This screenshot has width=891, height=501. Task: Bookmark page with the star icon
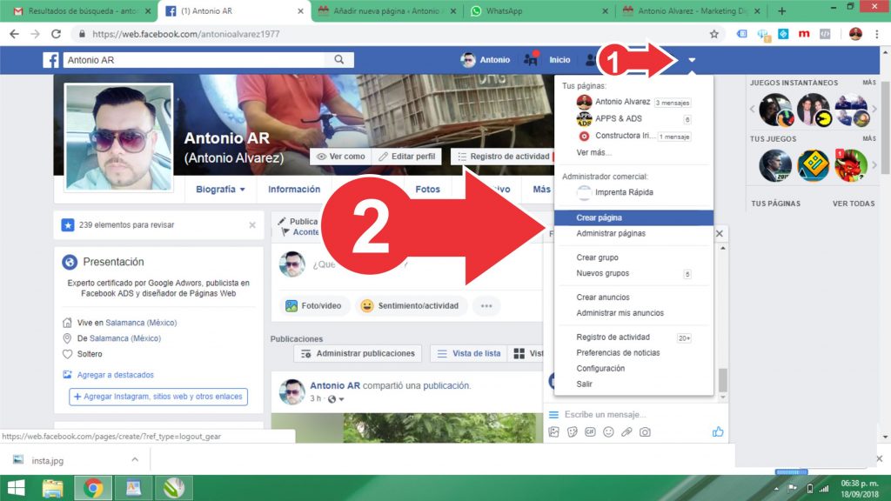coord(714,34)
